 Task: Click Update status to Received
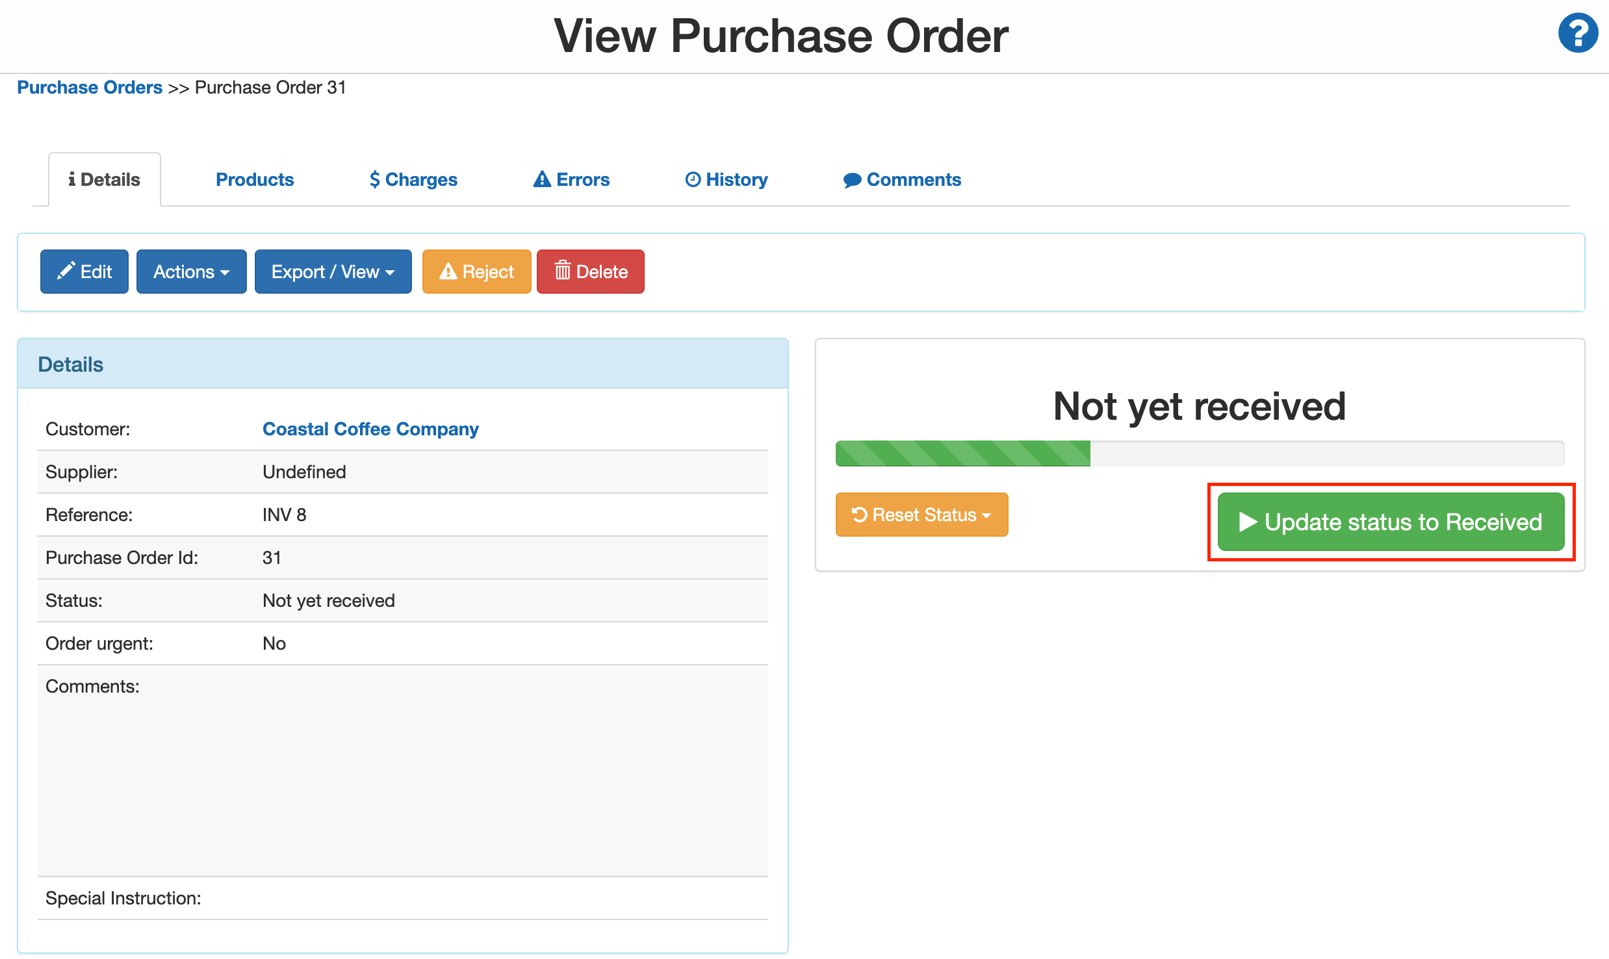click(1391, 522)
